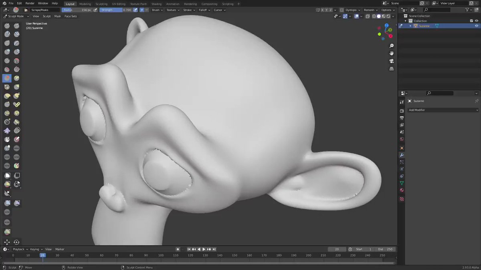Screen dimensions: 481x270
Task: Open the Texture properties checker icon
Action: 402,199
